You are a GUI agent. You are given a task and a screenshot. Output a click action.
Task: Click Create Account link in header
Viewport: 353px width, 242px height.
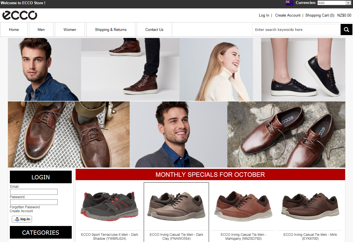pyautogui.click(x=288, y=15)
